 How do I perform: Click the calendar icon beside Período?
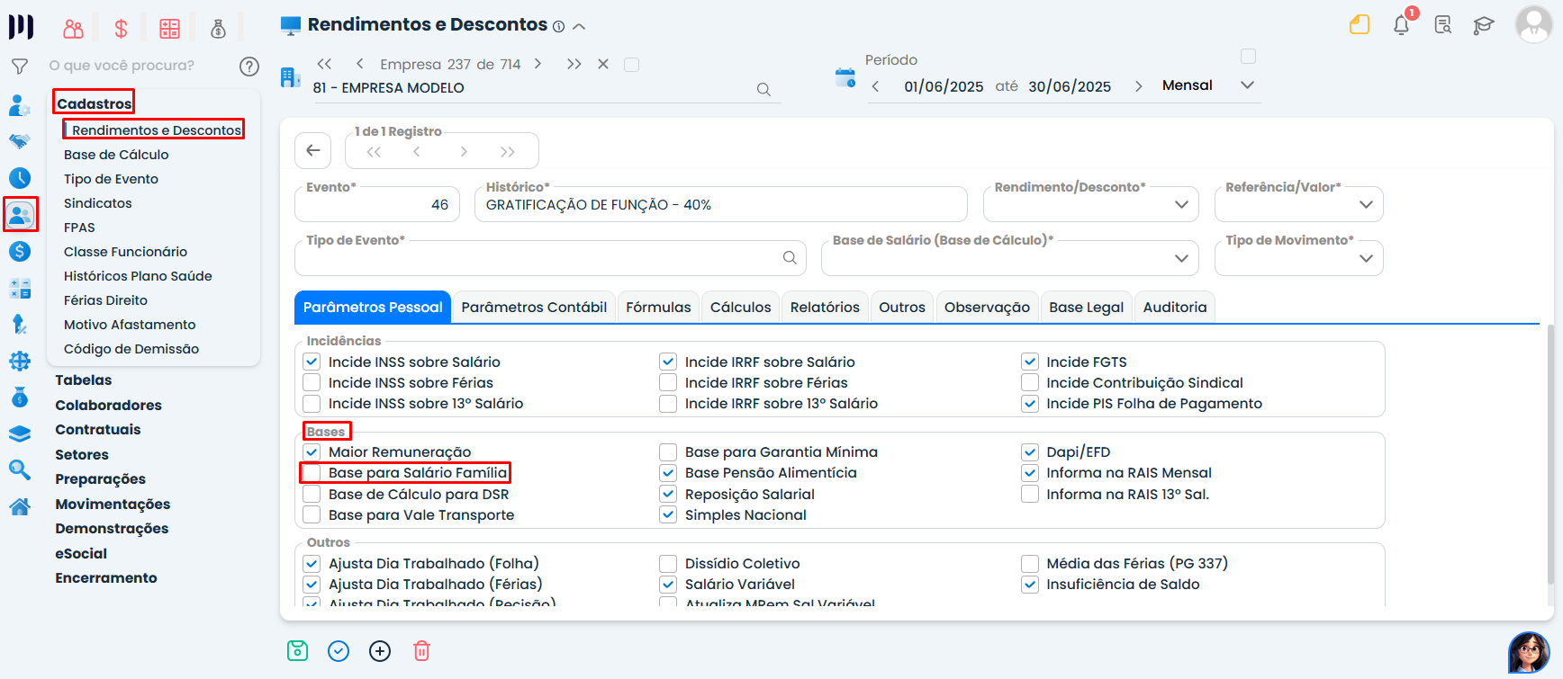(x=845, y=78)
